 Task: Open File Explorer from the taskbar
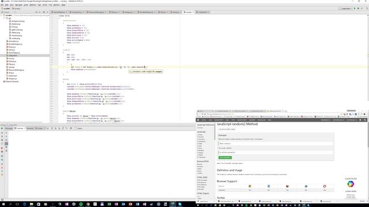click(31, 204)
